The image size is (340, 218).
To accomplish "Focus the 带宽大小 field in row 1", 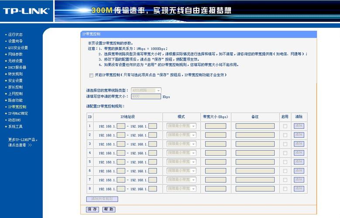I will [216, 126].
